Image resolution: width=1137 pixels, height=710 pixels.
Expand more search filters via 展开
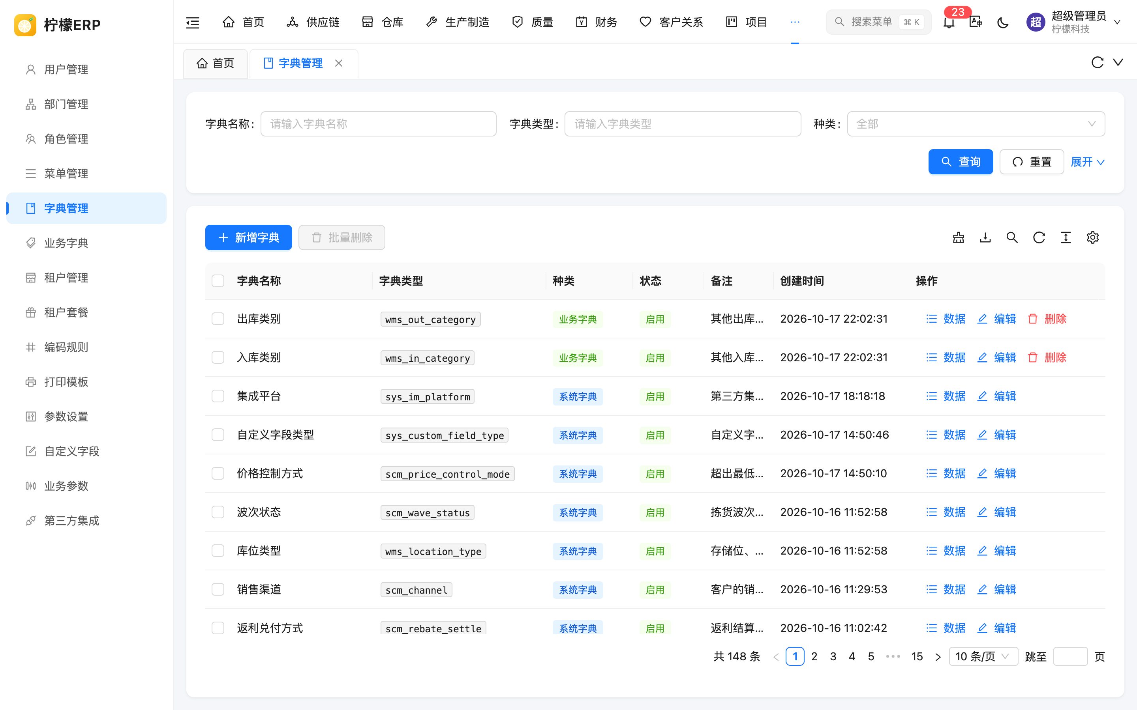tap(1087, 162)
